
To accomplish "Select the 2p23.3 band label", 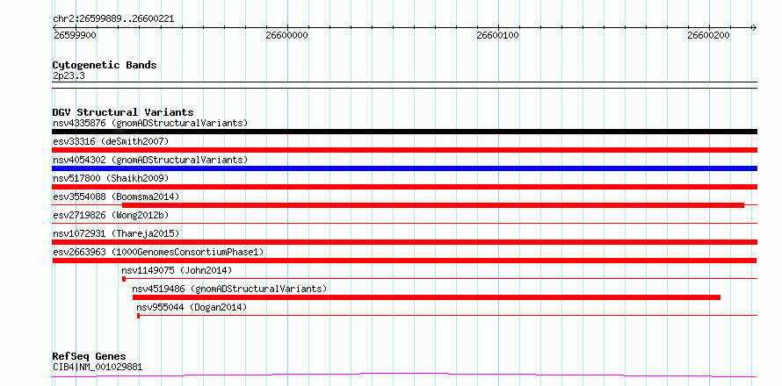I will point(69,75).
